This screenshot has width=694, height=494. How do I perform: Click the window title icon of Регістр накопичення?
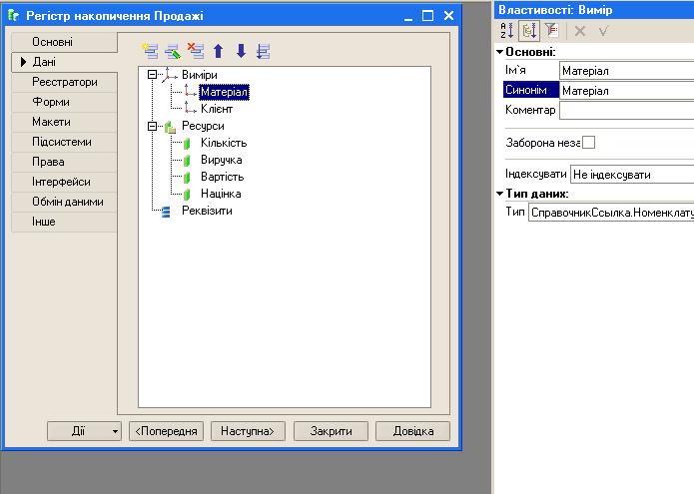[14, 16]
